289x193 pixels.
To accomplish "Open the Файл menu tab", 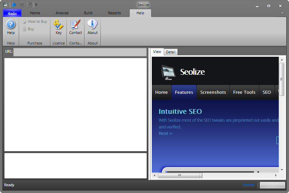I will (x=12, y=13).
